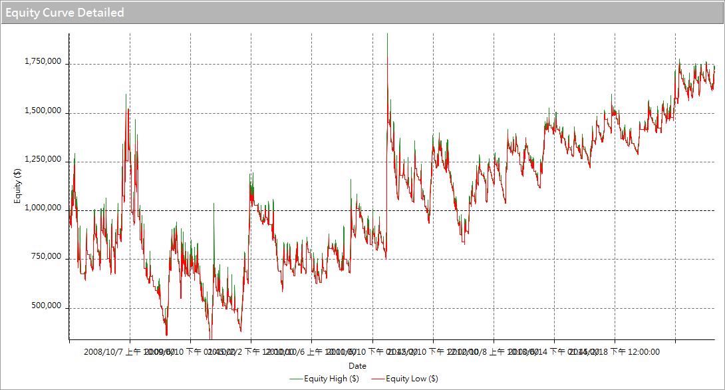Click the 2008/10/7 date label
This screenshot has height=390, width=725.
(x=104, y=351)
